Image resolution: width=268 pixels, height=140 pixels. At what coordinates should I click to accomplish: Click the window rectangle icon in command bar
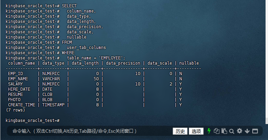(x=255, y=131)
